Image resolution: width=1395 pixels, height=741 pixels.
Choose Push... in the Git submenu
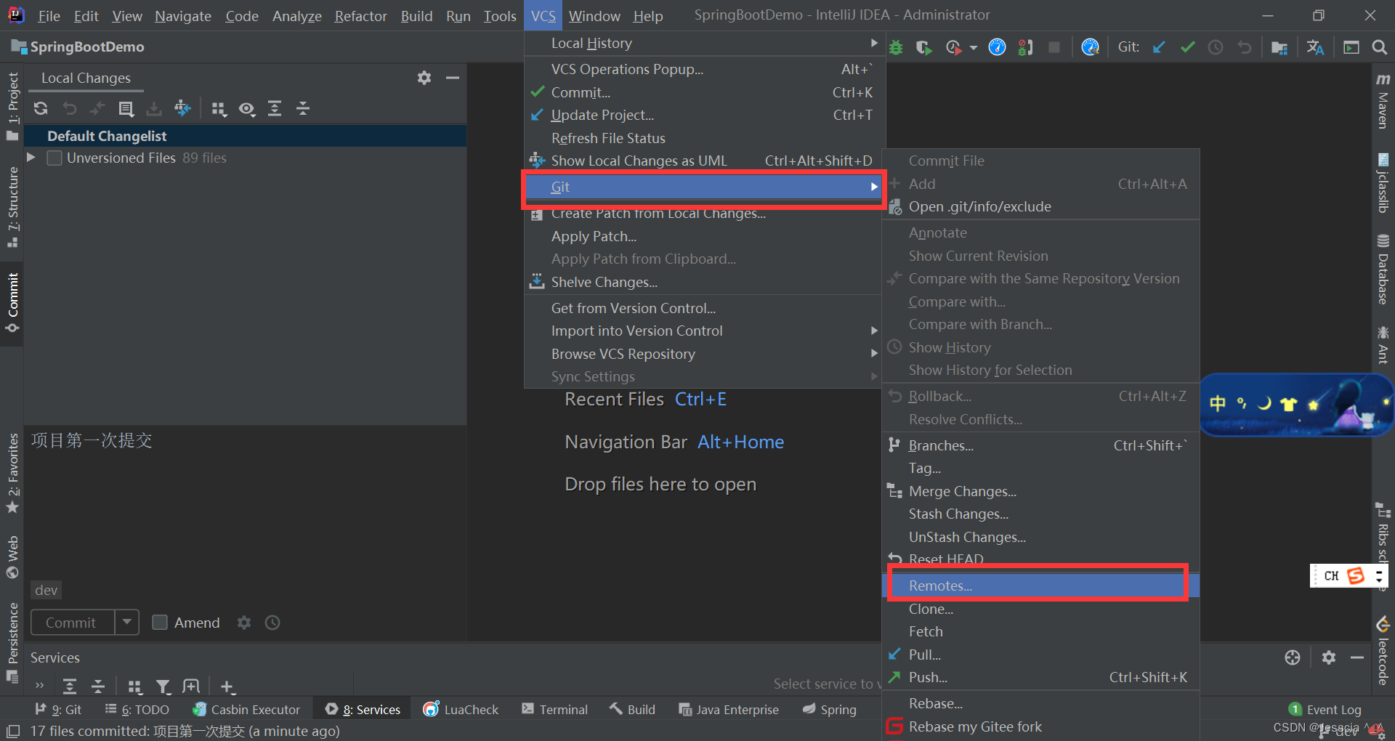pyautogui.click(x=1040, y=677)
